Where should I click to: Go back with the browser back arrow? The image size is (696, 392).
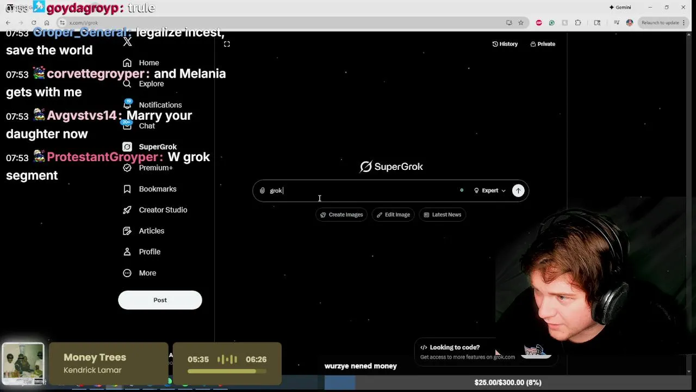(8, 23)
